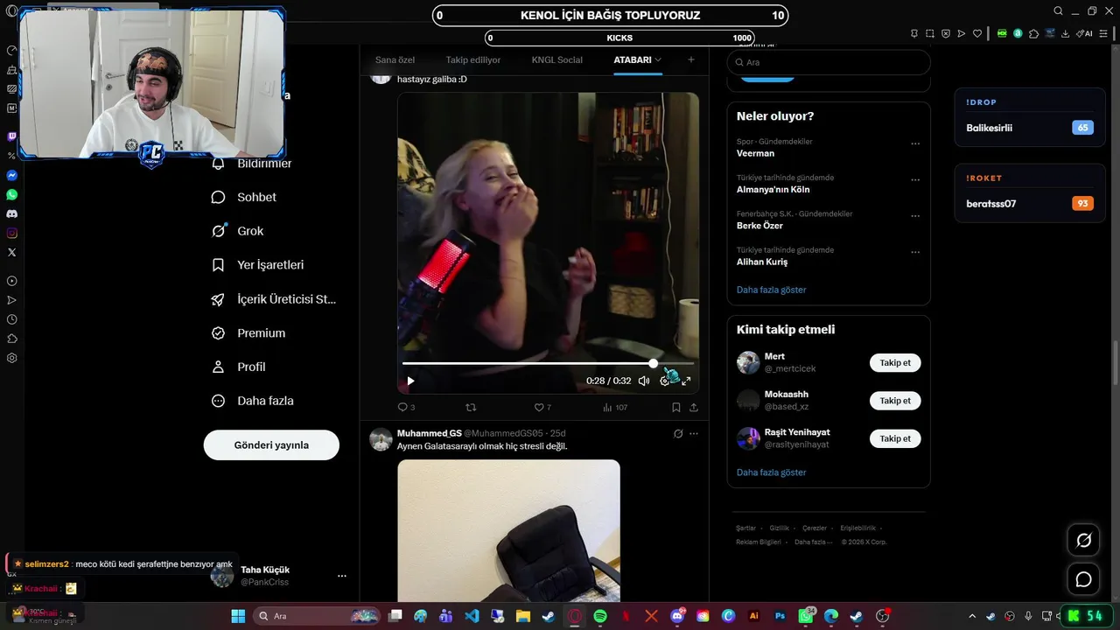Open X in the Opera sidebar
The height and width of the screenshot is (630, 1120).
tap(11, 252)
